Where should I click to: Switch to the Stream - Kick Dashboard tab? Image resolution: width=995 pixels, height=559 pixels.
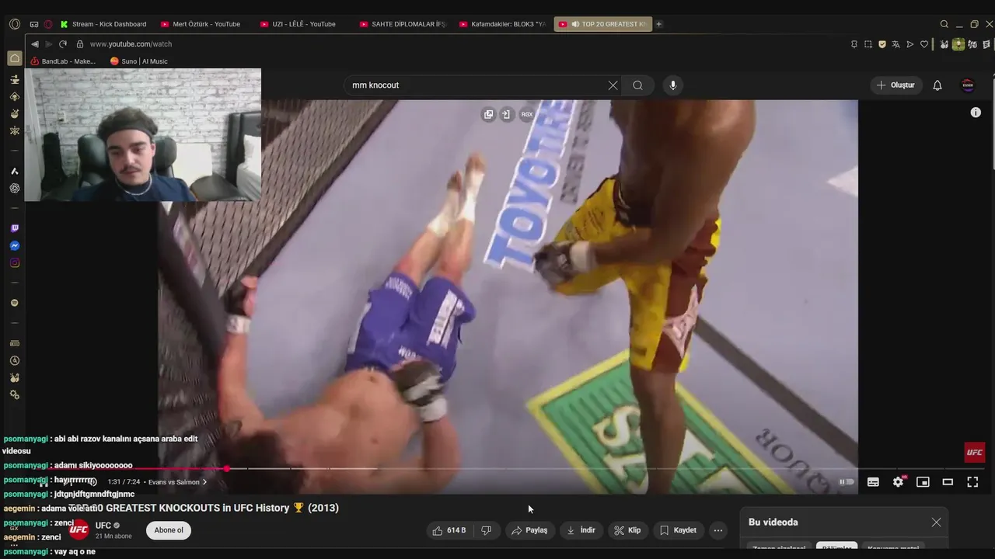click(x=103, y=24)
